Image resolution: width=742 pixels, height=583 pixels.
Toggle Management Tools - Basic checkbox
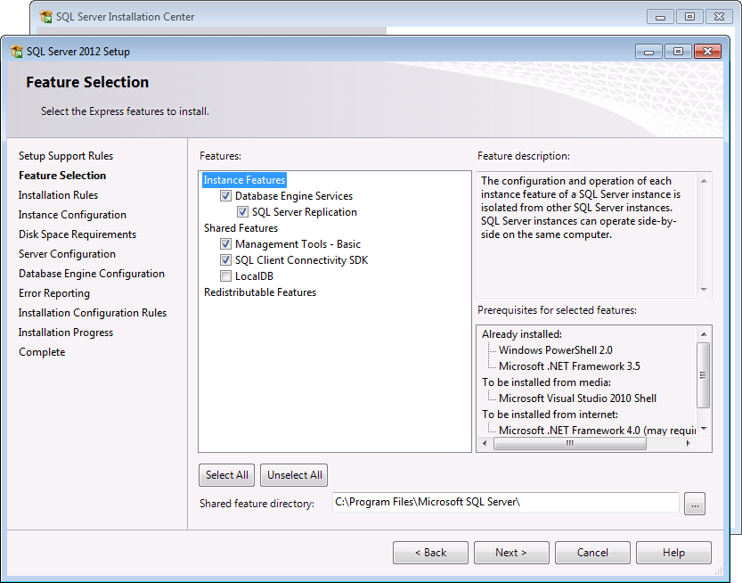(x=225, y=244)
